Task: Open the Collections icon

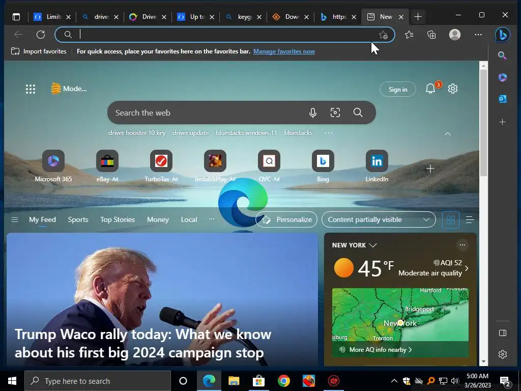Action: click(431, 35)
